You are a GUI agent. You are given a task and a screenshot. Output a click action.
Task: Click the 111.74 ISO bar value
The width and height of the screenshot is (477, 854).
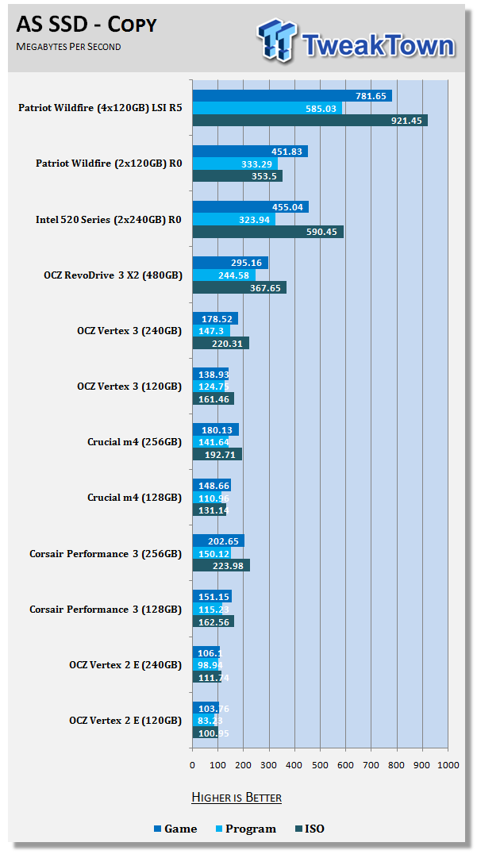coord(213,676)
